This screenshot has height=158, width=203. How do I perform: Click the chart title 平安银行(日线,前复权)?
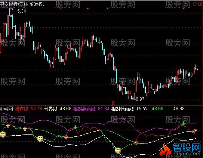pyautogui.click(x=22, y=4)
